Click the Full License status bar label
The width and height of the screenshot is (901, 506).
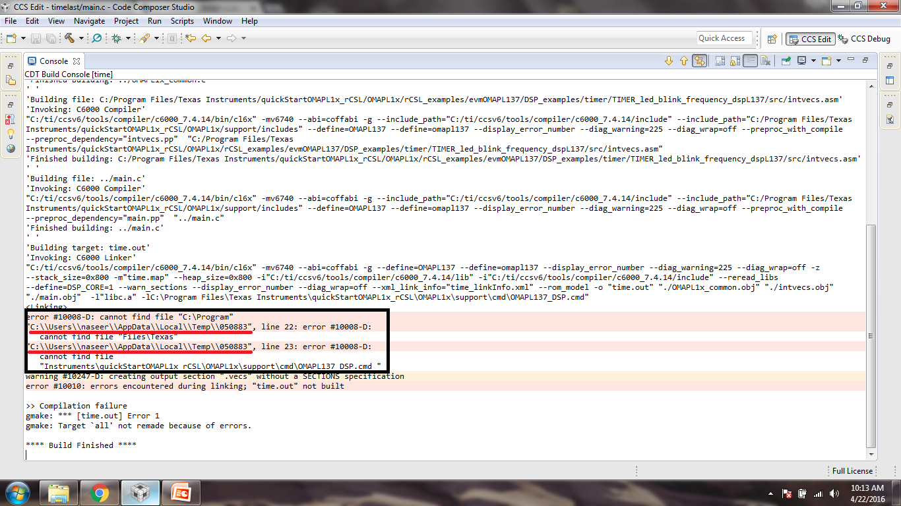click(x=852, y=471)
